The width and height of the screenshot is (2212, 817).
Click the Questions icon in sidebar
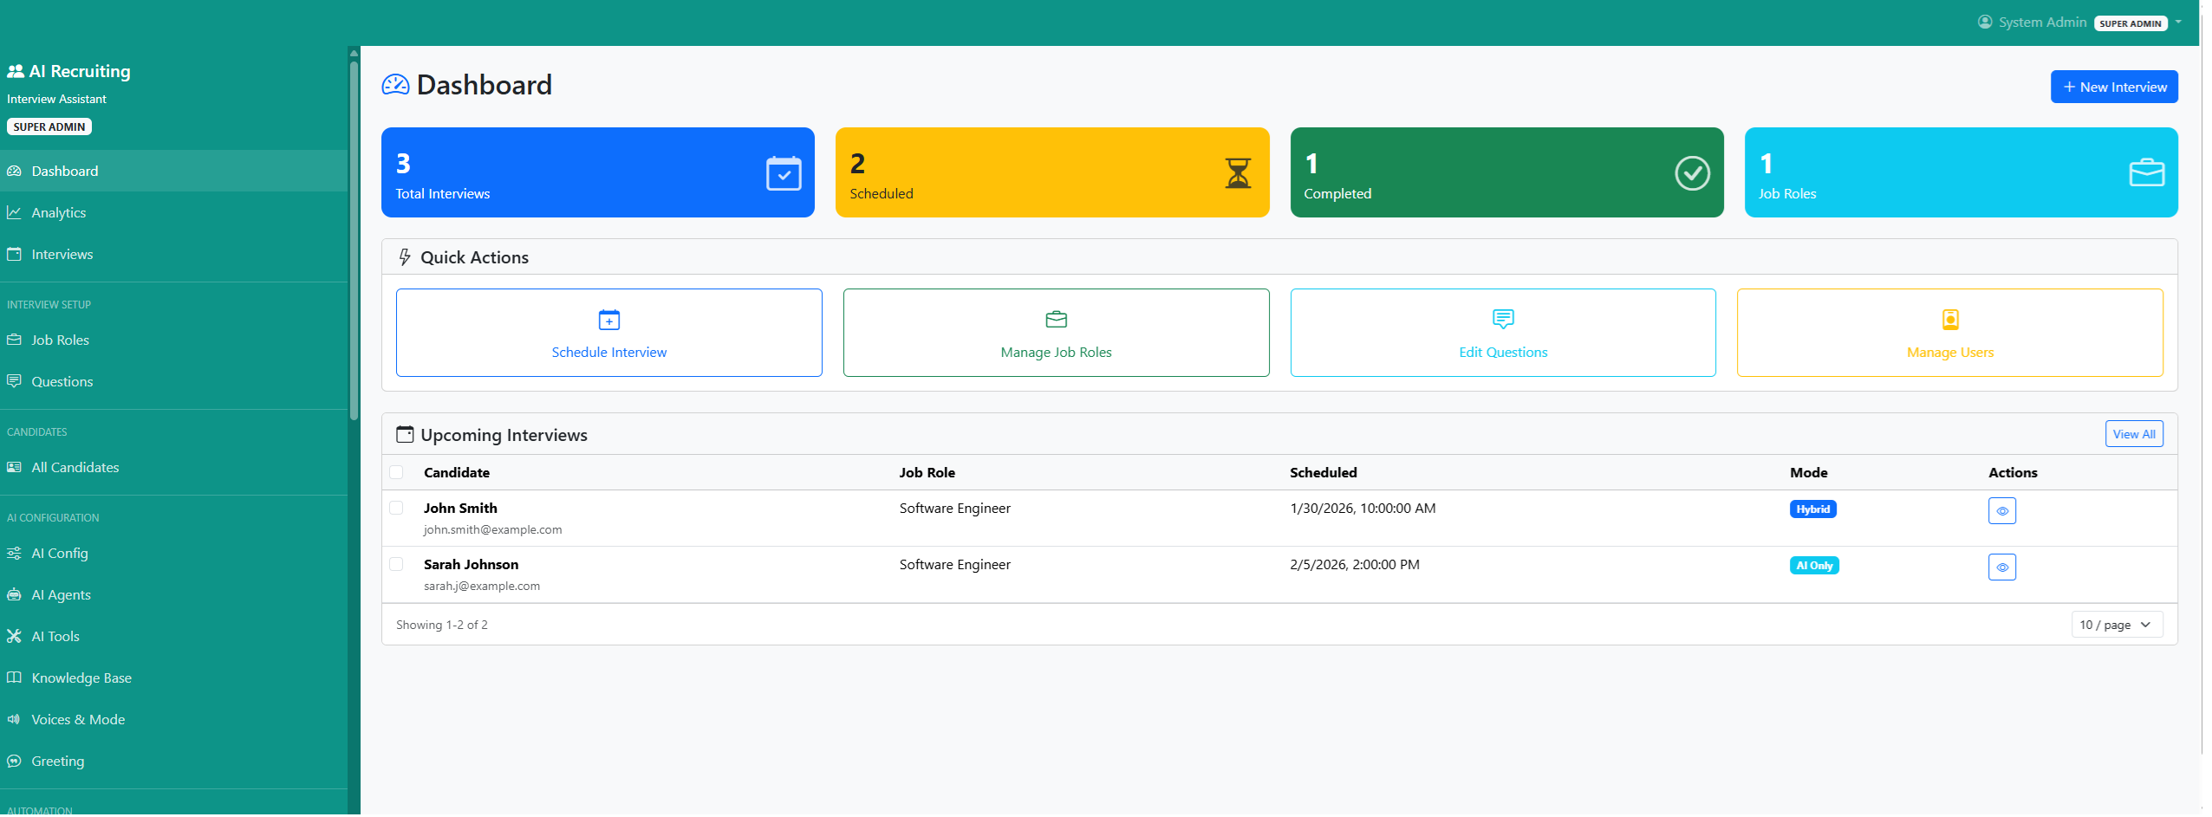[x=15, y=381]
